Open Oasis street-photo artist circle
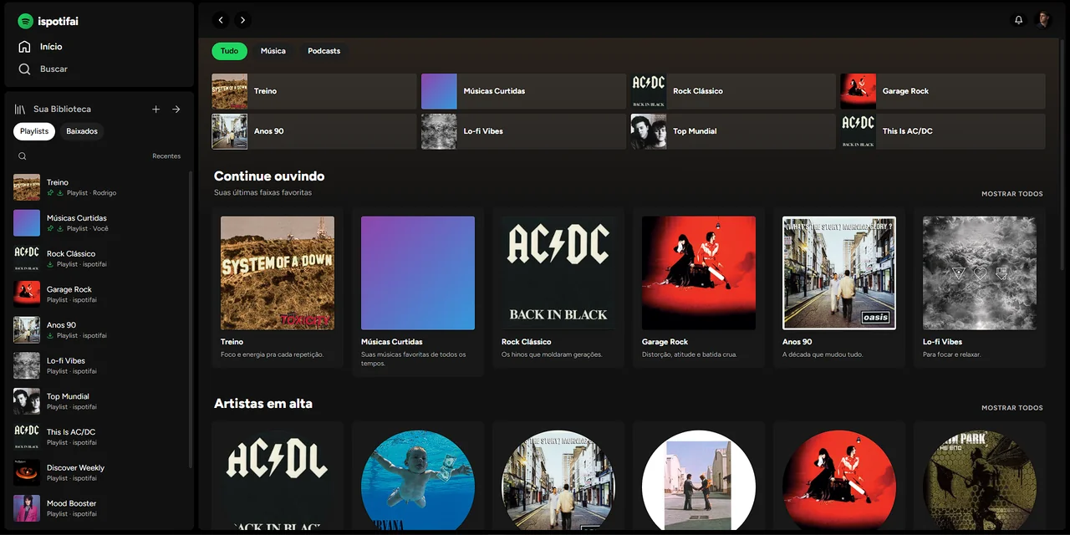Viewport: 1070px width, 535px height. click(558, 481)
